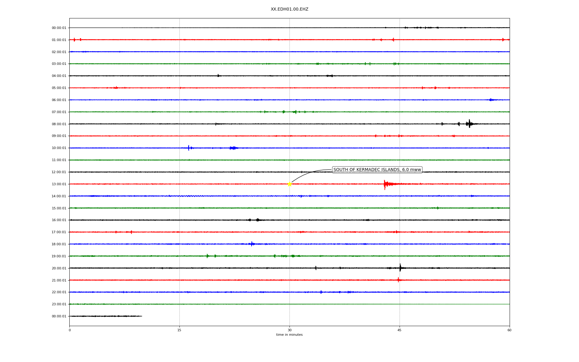Click the 15 tick label on x-axis

tap(179, 330)
